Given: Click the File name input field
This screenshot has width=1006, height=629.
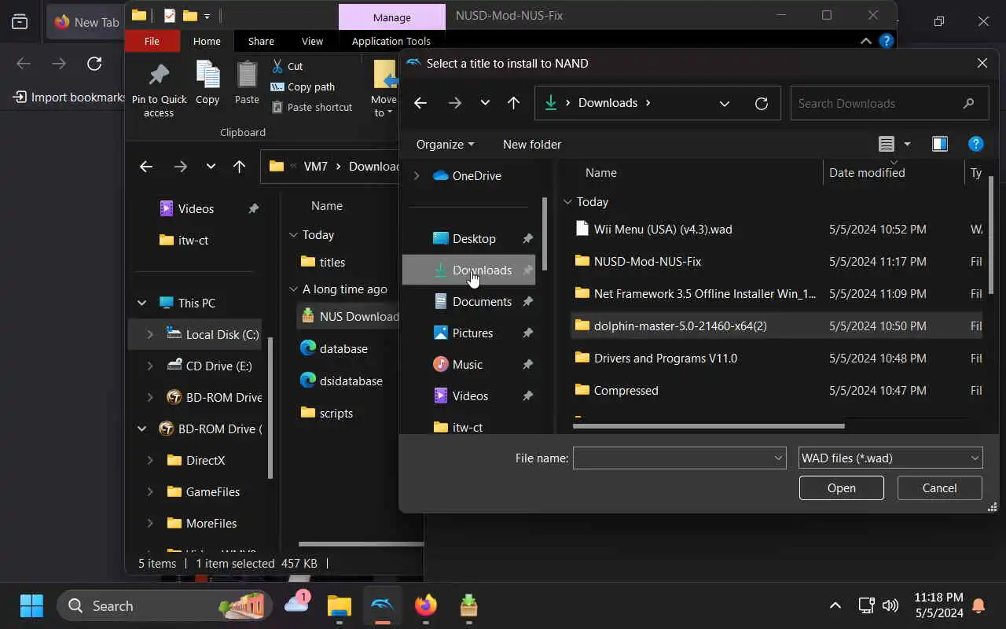Looking at the screenshot, I should (x=679, y=458).
